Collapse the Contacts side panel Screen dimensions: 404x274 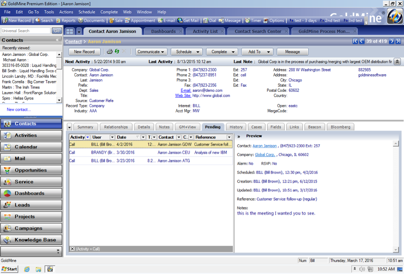[x=57, y=40]
